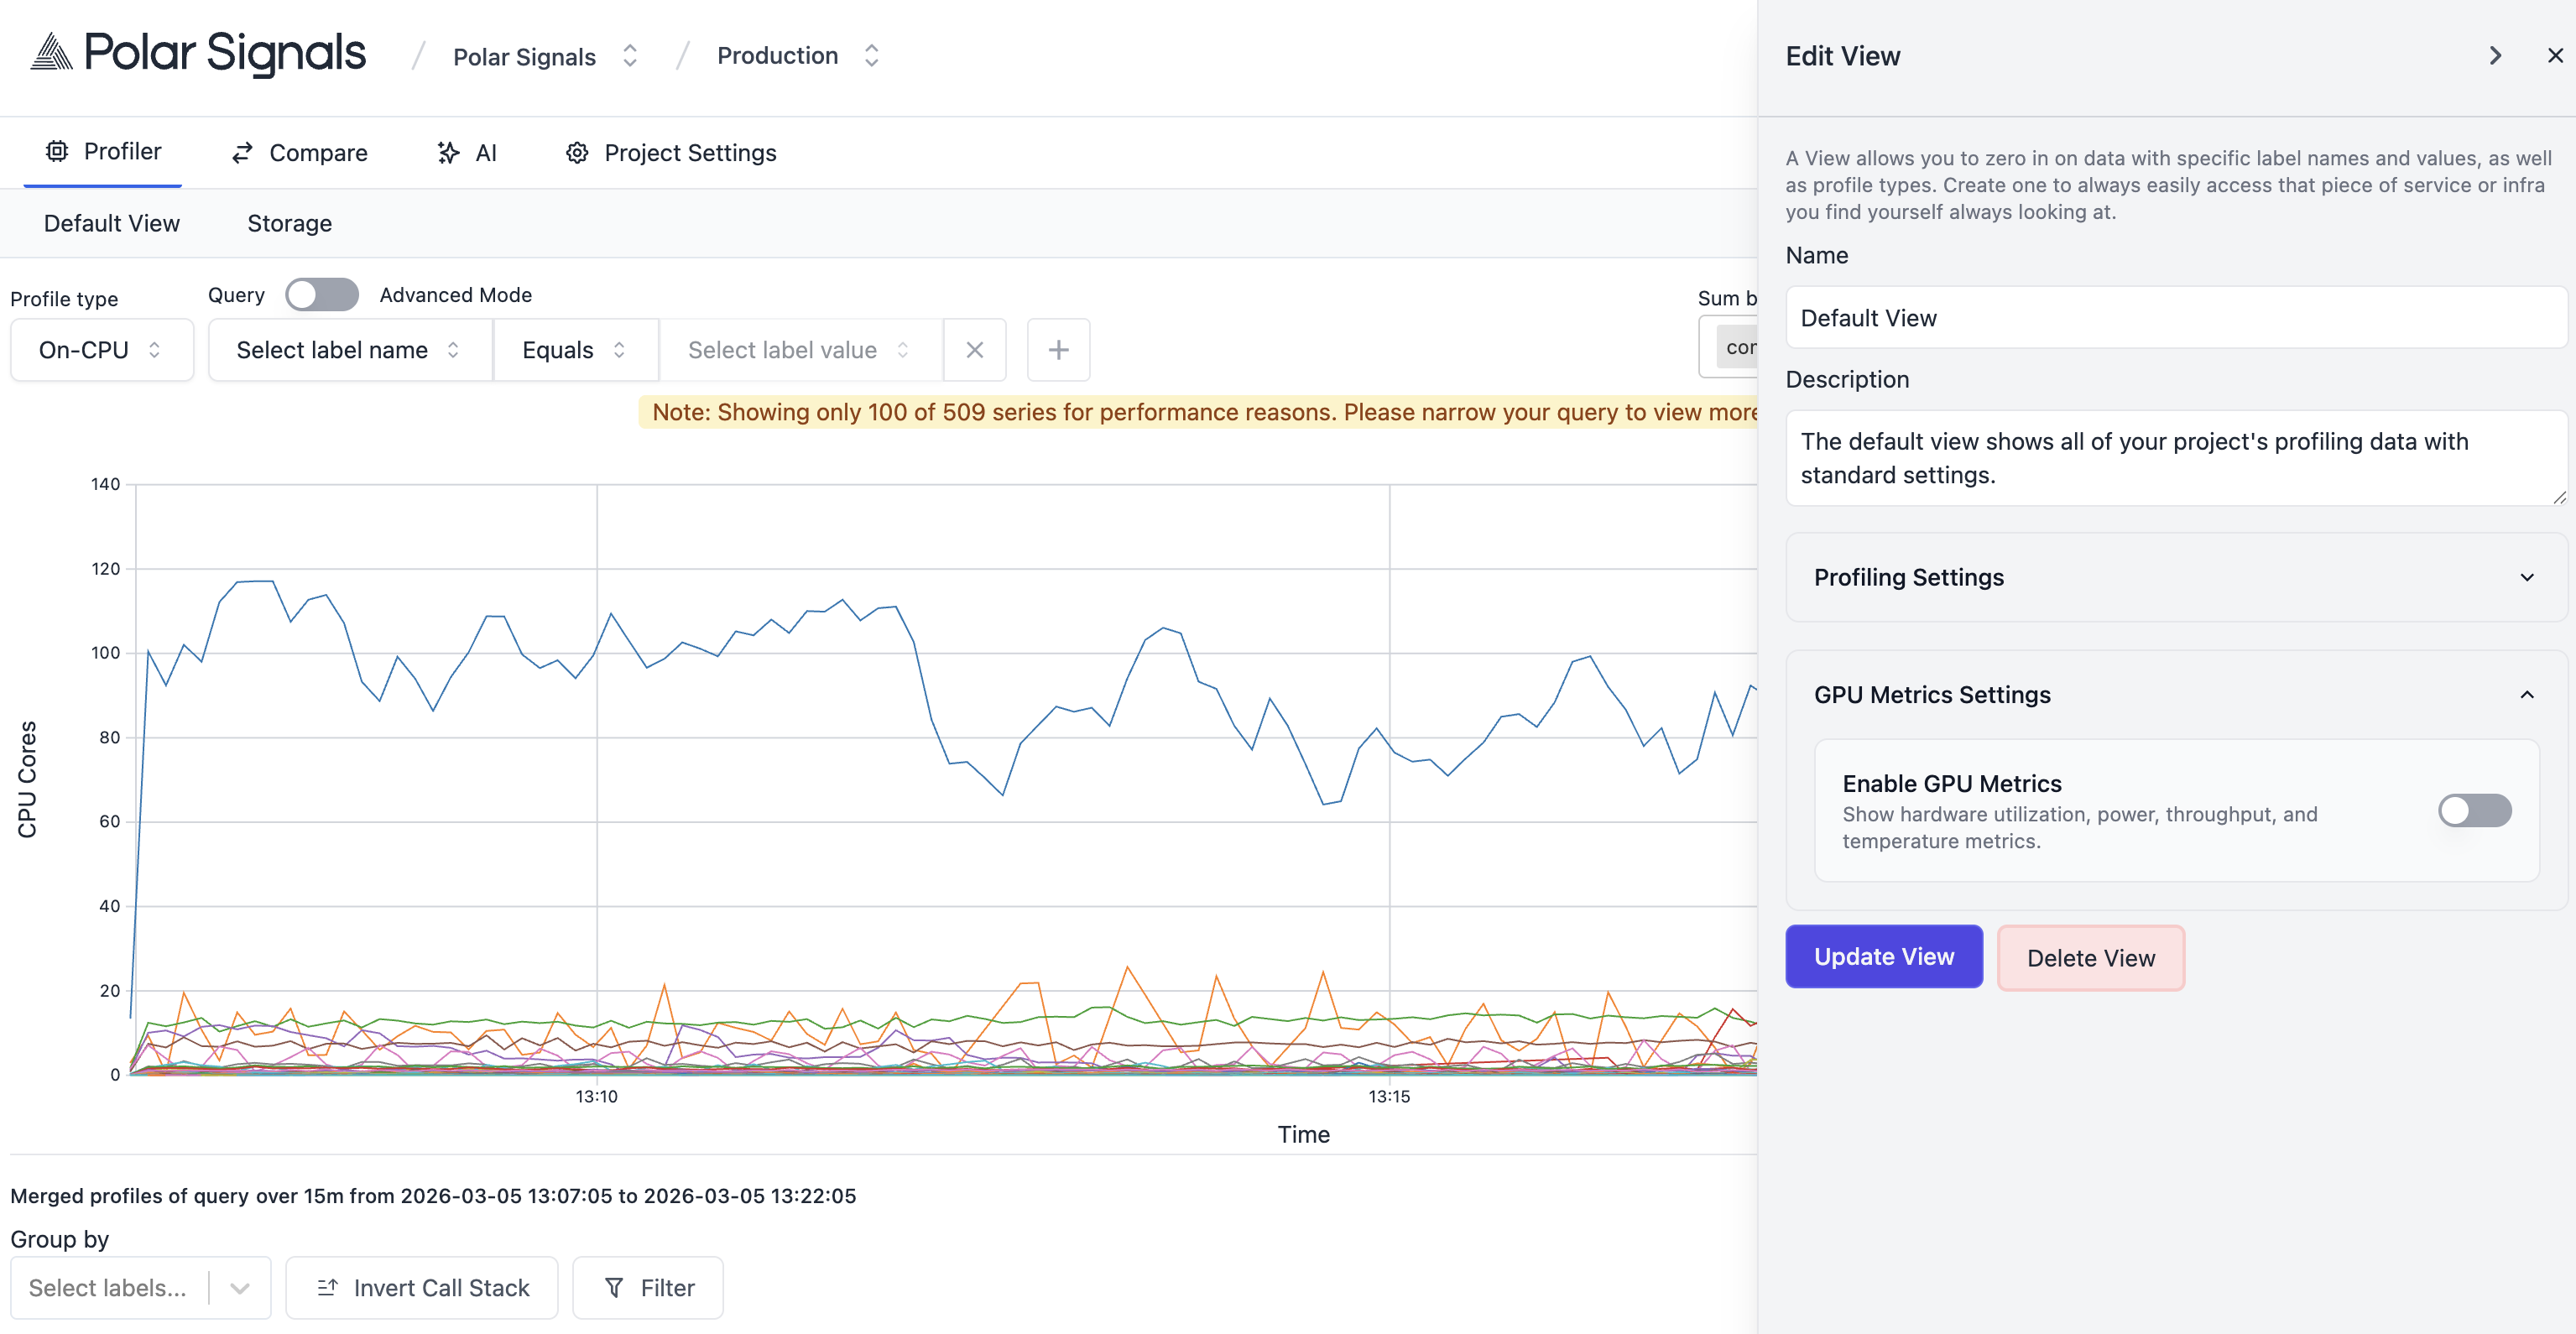The width and height of the screenshot is (2576, 1334).
Task: Select the AI feature with sparkle icon
Action: (448, 152)
